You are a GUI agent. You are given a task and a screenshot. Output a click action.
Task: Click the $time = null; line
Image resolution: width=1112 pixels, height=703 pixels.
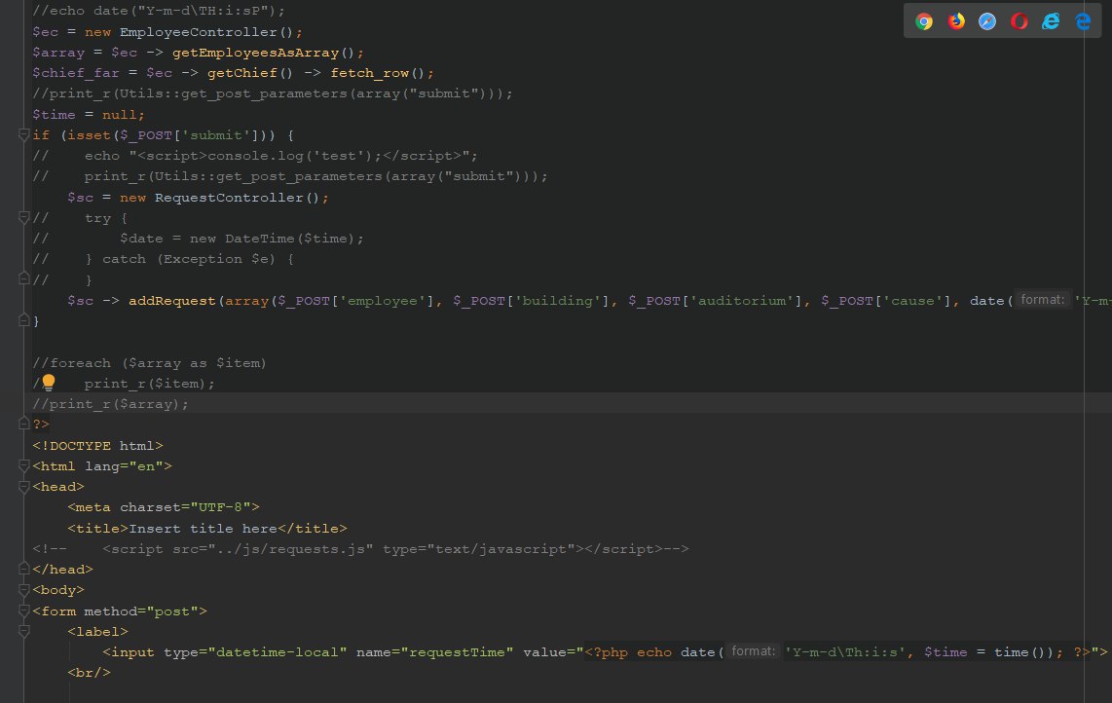tap(89, 114)
